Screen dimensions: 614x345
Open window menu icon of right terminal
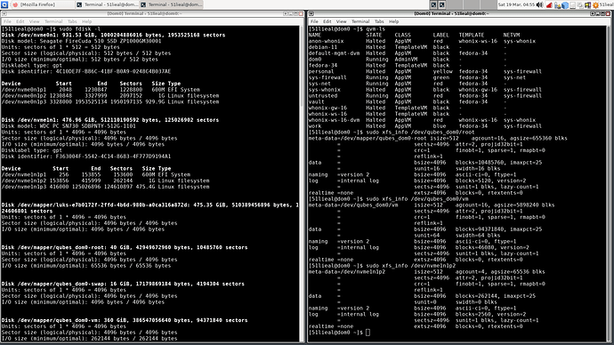click(x=311, y=13)
